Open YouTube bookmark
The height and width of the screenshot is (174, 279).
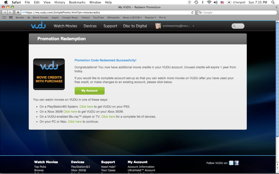point(99,17)
